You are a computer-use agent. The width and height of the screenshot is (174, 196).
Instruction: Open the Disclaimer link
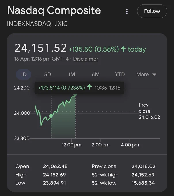(x=86, y=59)
